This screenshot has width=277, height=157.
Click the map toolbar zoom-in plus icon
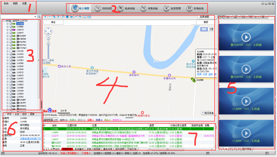click(x=45, y=17)
